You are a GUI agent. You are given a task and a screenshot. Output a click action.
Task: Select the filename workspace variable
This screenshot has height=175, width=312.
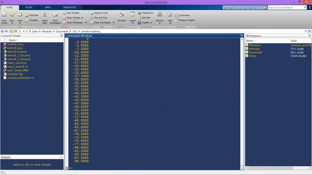click(x=254, y=45)
